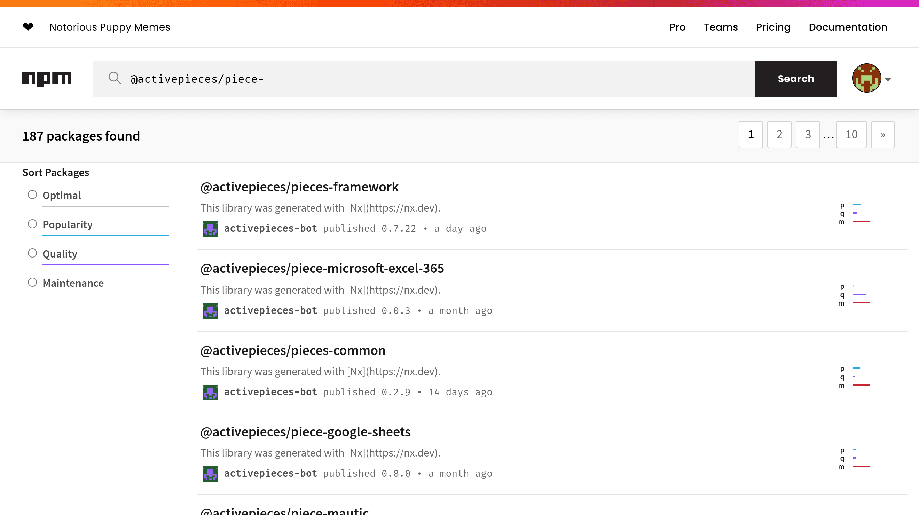
Task: Click the Quality sort label text
Action: (x=60, y=254)
